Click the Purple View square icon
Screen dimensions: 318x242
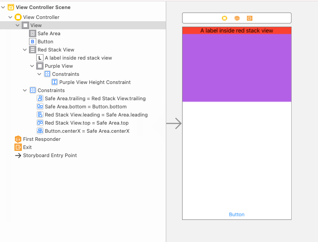(x=40, y=66)
